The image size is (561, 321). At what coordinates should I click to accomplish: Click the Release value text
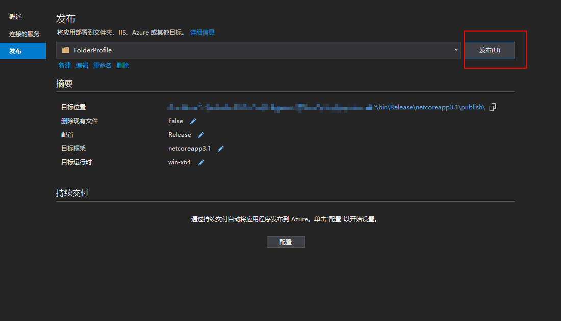(x=180, y=135)
